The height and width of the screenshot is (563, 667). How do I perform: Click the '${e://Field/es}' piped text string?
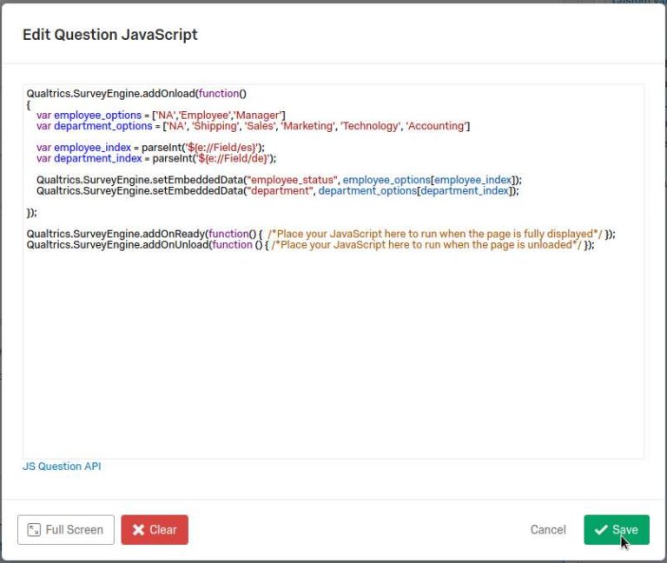tap(221, 148)
